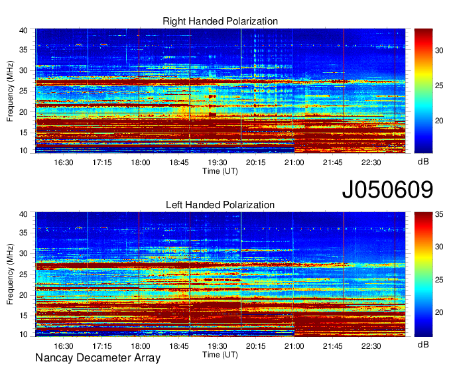
Task: Click the 19:30 tick under top plot
Action: 217,162
